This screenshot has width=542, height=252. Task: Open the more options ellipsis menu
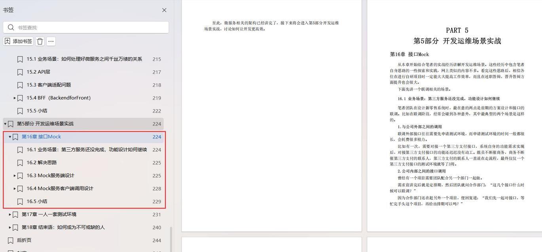coord(51,41)
